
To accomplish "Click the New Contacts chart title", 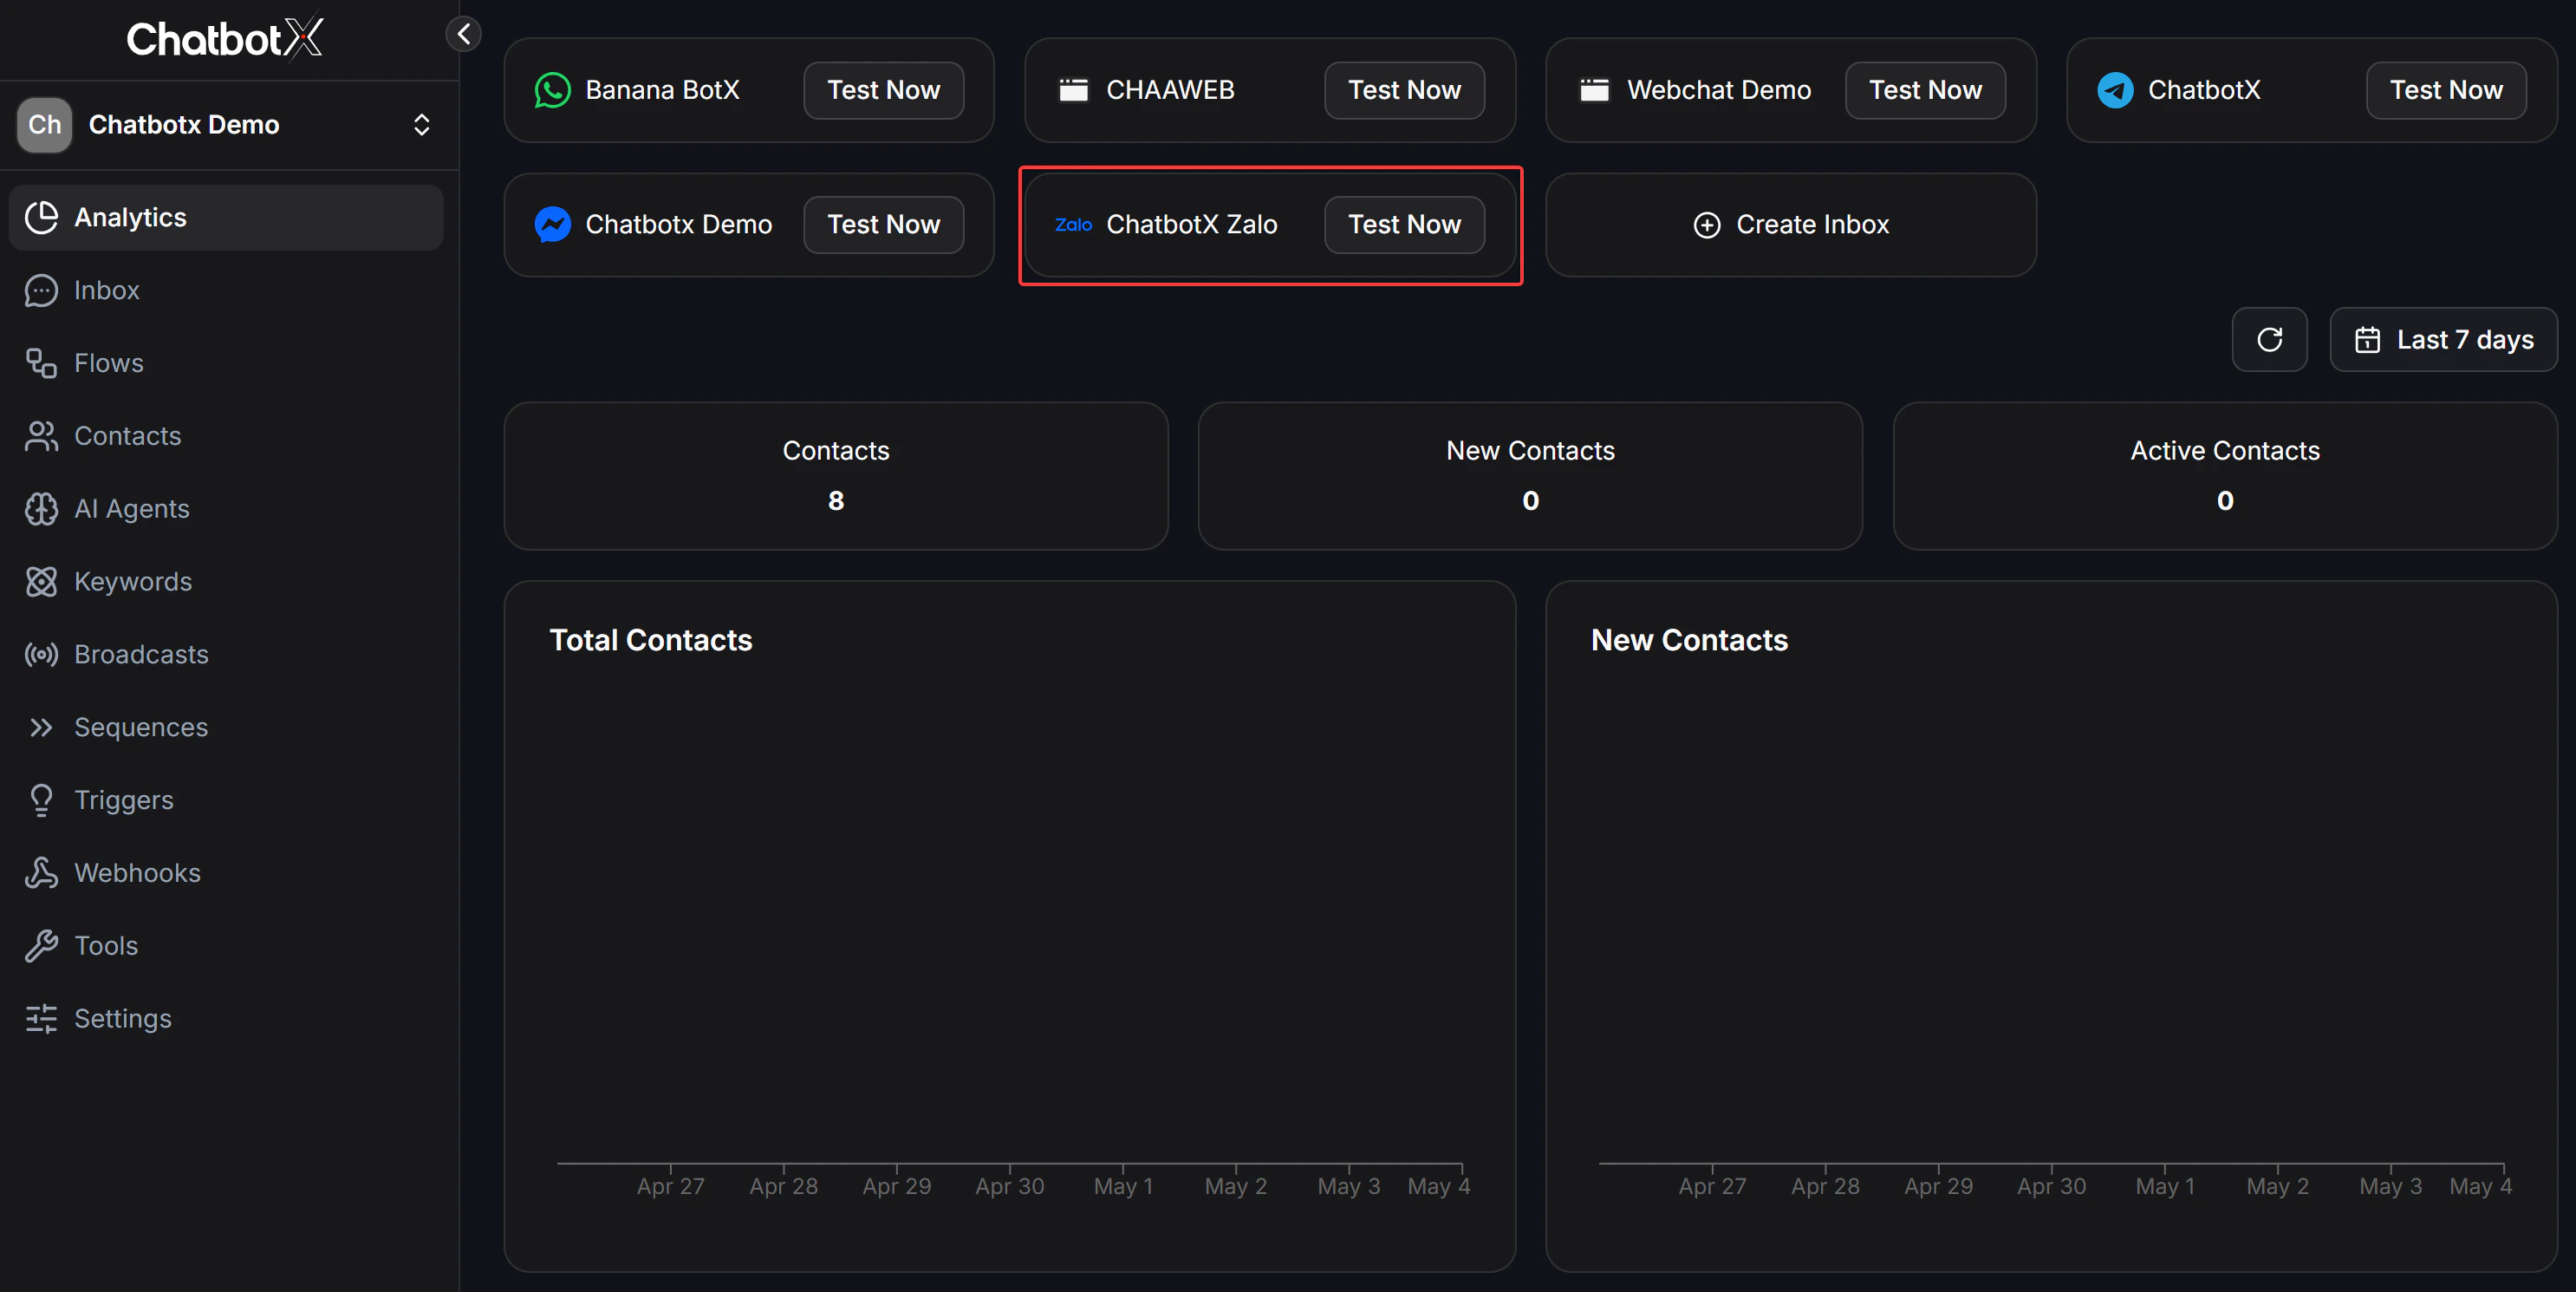I will (x=1690, y=641).
